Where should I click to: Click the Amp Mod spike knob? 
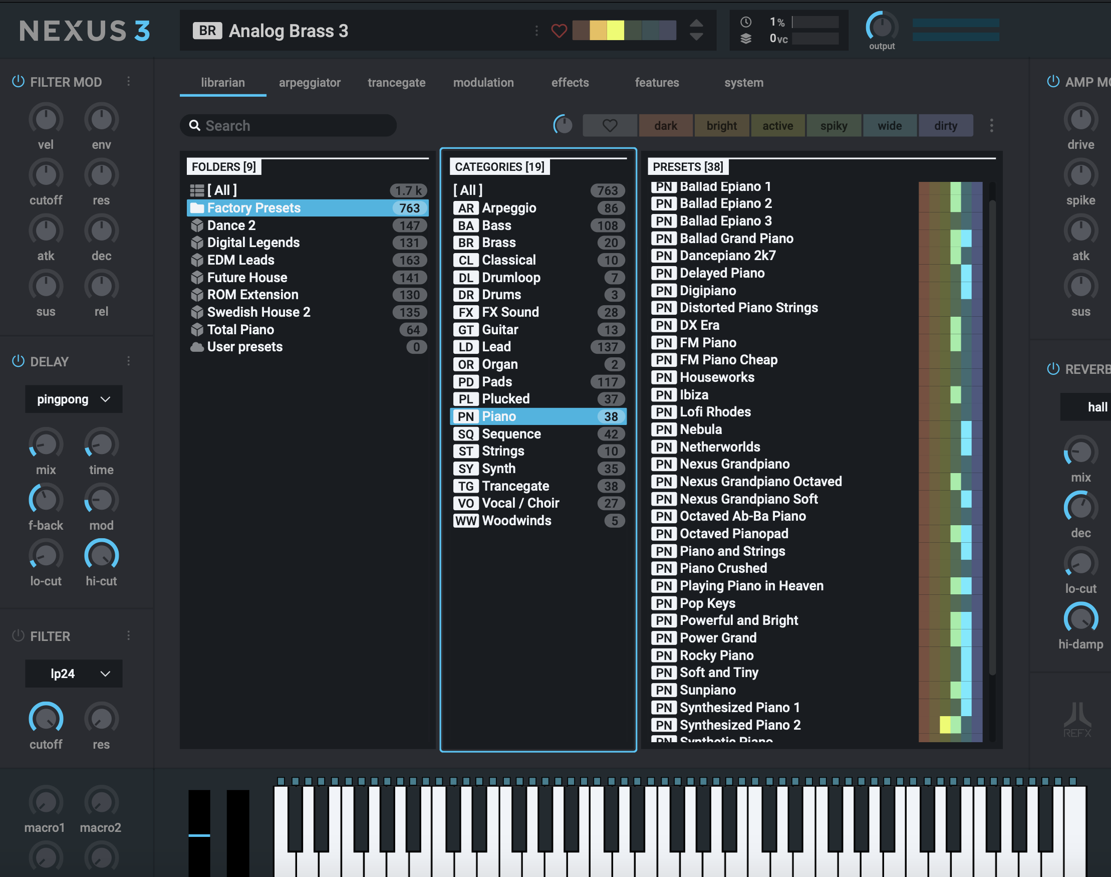[1081, 175]
